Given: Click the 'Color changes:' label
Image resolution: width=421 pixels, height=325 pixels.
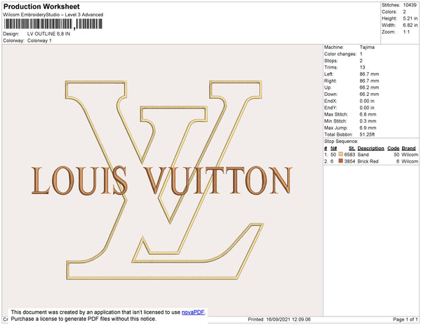Looking at the screenshot, I should pyautogui.click(x=340, y=54).
